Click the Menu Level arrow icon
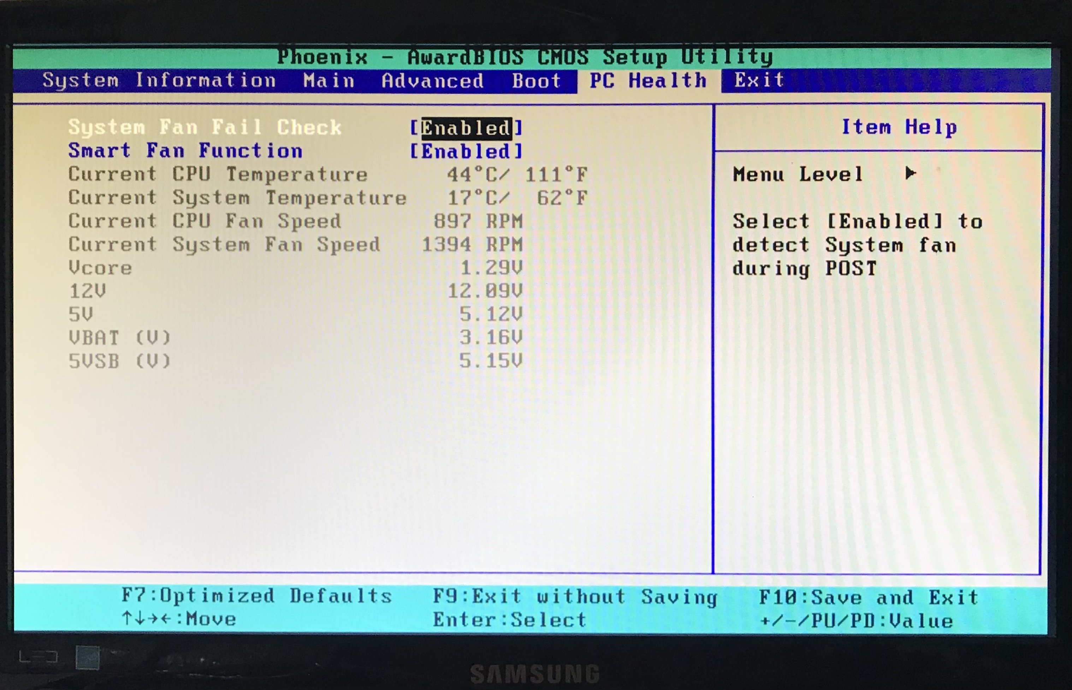 point(910,173)
